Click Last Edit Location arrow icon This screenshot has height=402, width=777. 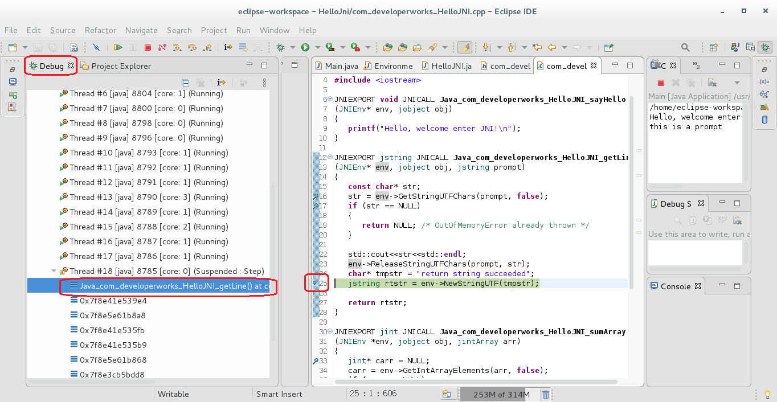(537, 48)
